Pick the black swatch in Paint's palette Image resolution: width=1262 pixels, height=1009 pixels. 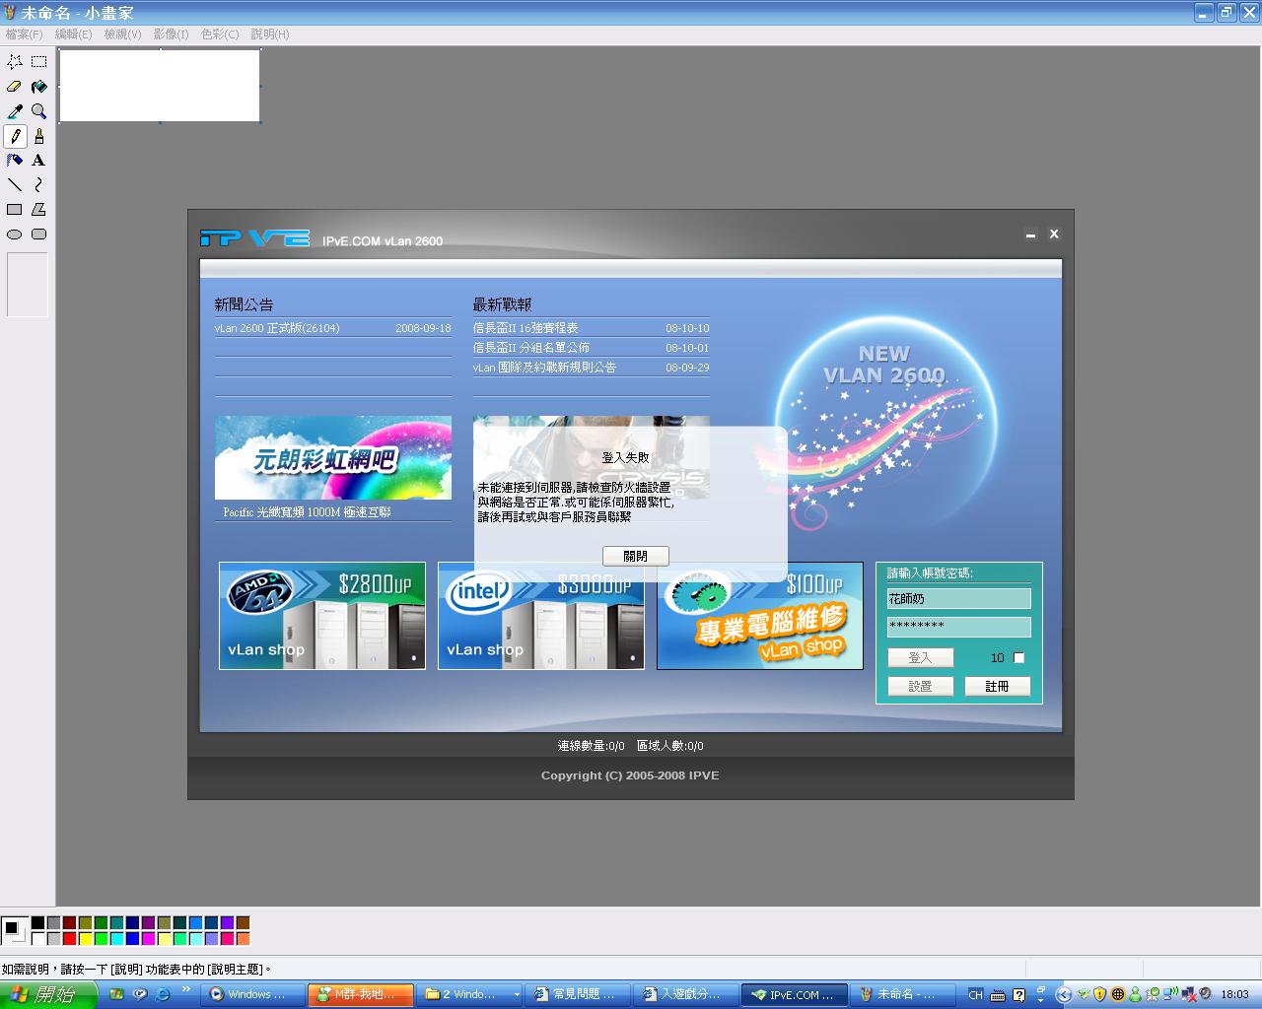(37, 923)
